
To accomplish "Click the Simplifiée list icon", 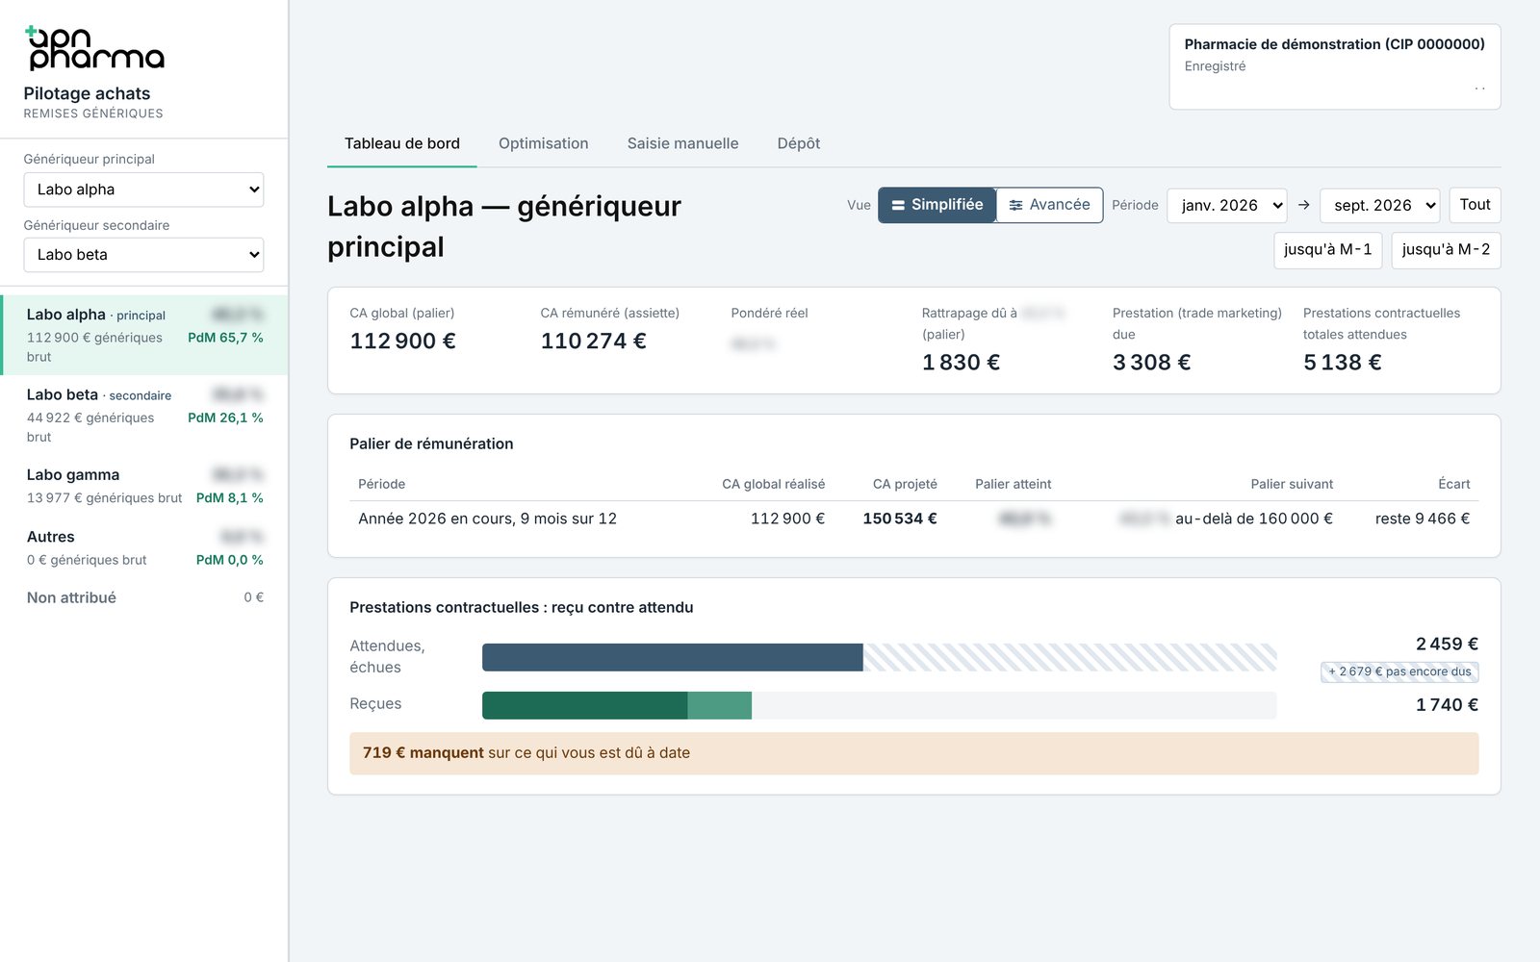I will pyautogui.click(x=898, y=205).
